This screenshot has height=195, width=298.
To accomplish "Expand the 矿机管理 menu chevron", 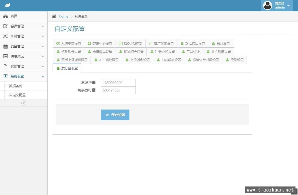I will tap(43, 36).
